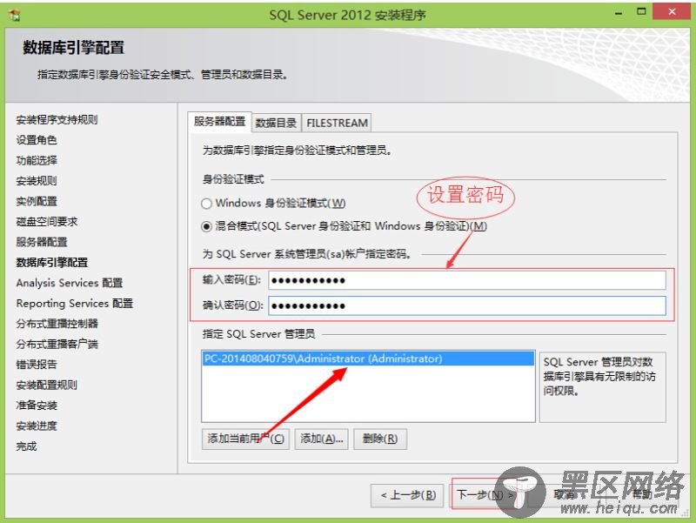Switch to the 服务器配置 tab
The height and width of the screenshot is (523, 696).
point(220,122)
